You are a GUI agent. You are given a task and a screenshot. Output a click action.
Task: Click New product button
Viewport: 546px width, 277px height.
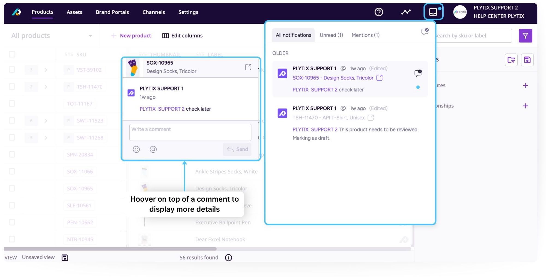(x=131, y=36)
